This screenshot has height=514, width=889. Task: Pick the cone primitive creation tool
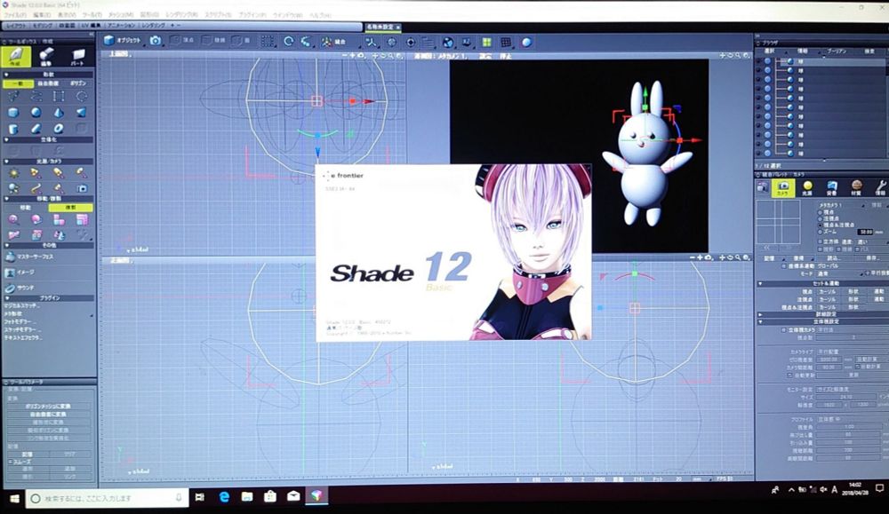[59, 112]
